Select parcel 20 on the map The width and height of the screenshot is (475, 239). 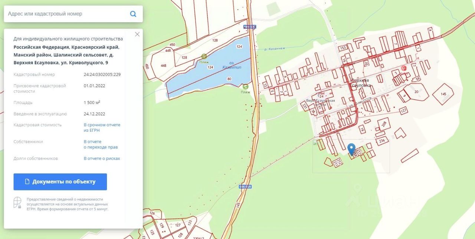point(416,92)
